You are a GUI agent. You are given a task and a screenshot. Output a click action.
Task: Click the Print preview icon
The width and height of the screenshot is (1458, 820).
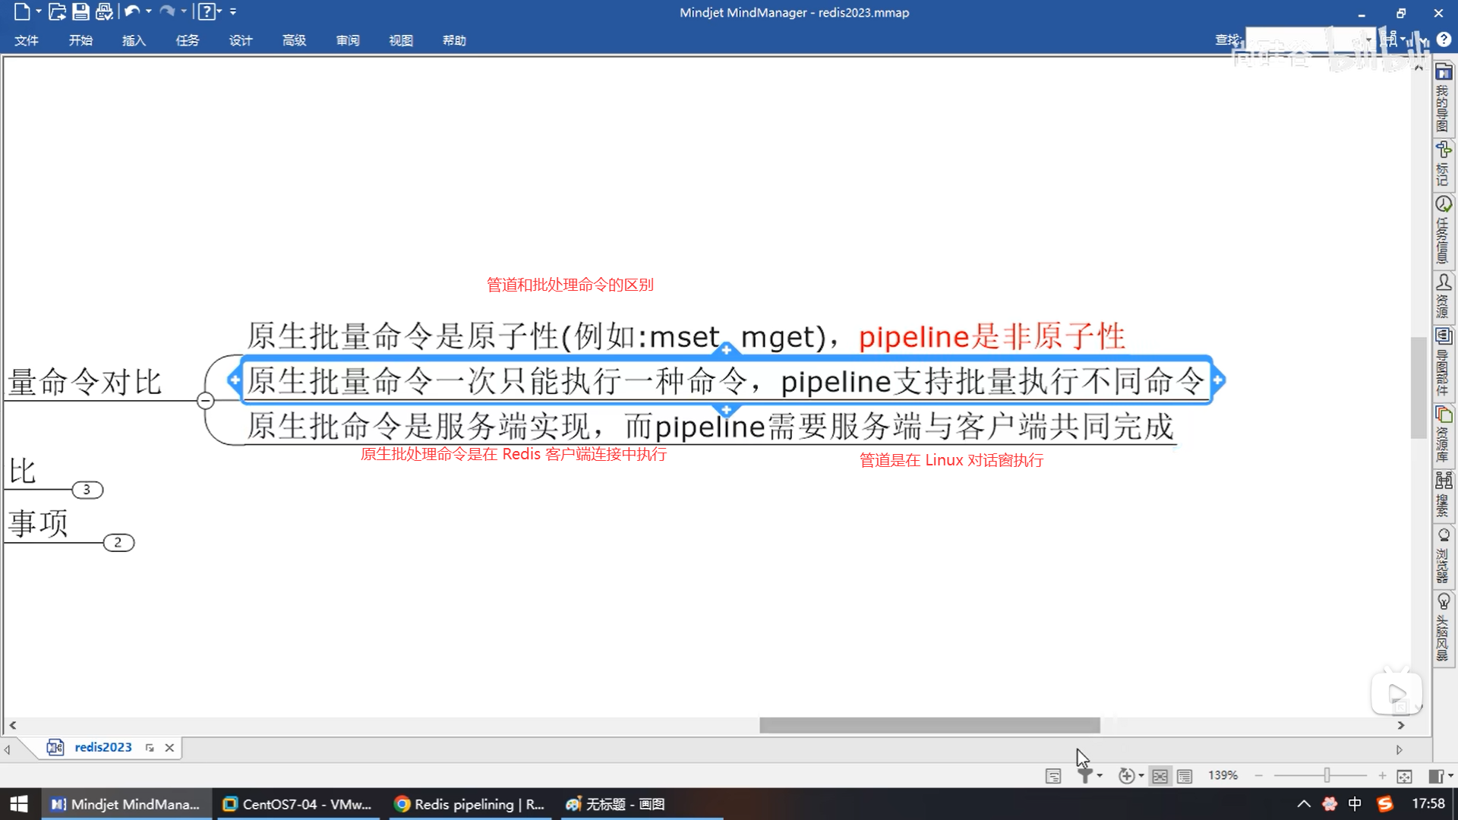pos(104,12)
